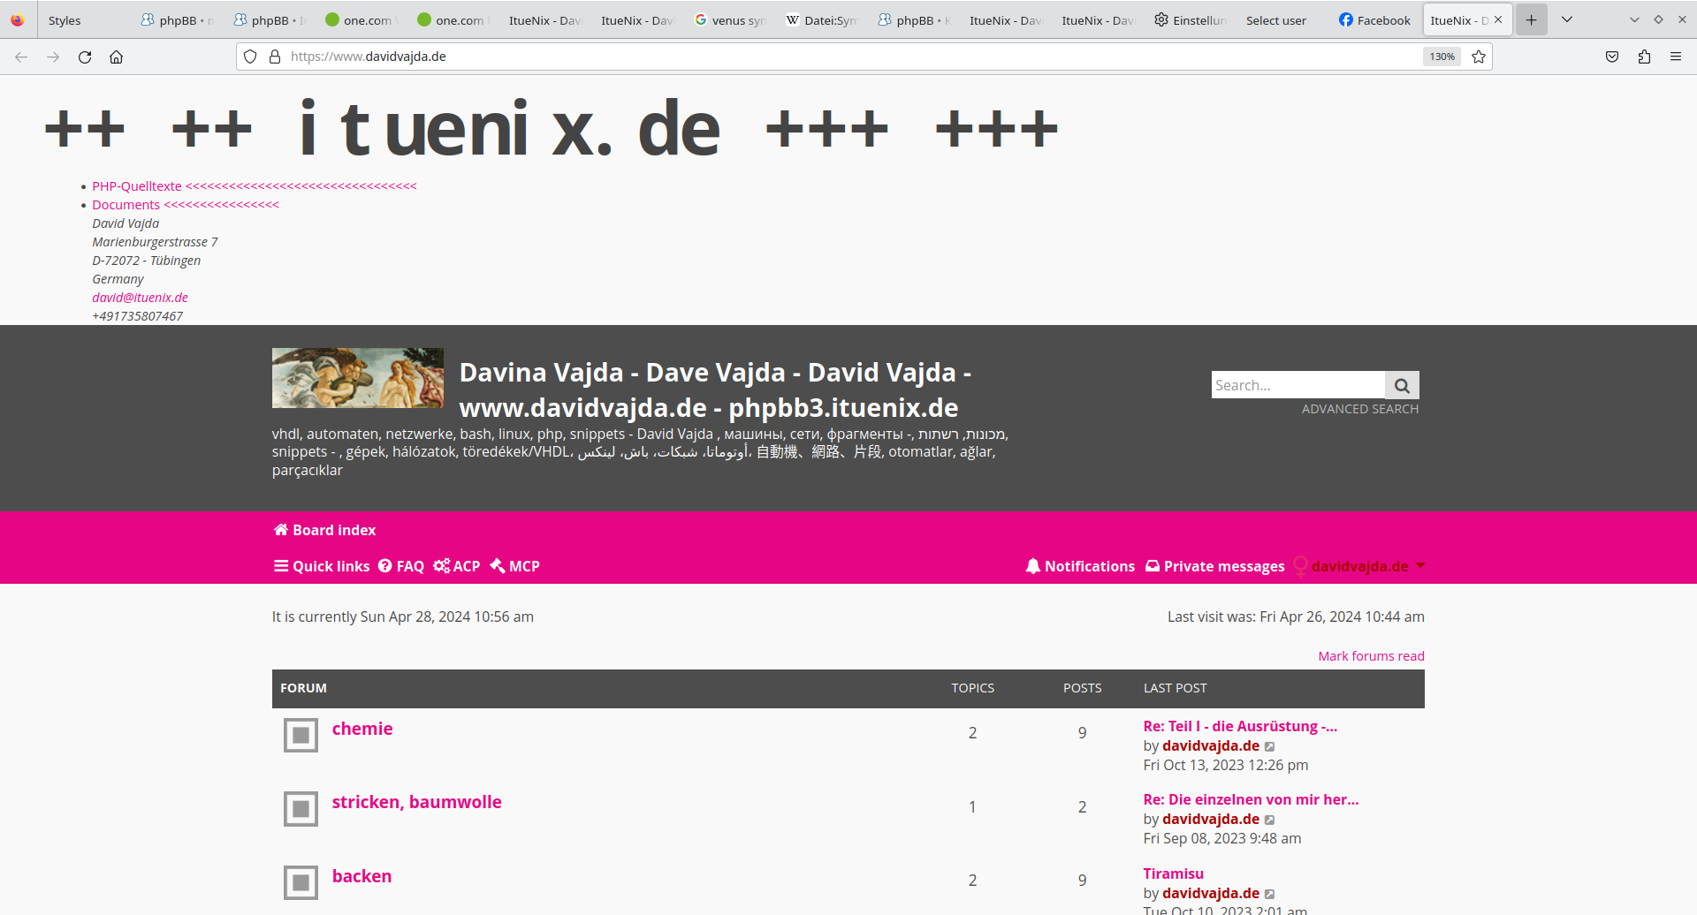Switch to the Select user tab
Screen dimensions: 1697x915
click(x=1275, y=19)
